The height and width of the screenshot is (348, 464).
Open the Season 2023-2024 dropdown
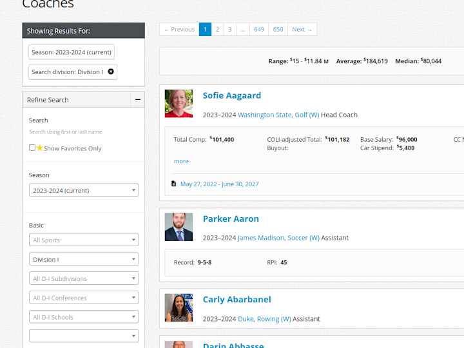coord(84,190)
